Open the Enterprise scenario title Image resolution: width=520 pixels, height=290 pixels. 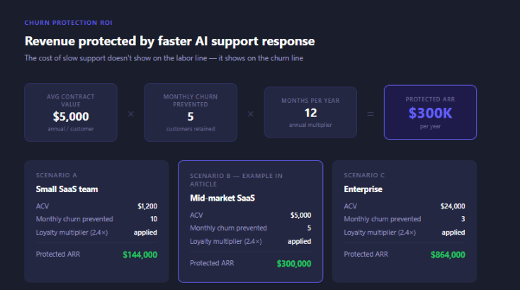363,189
